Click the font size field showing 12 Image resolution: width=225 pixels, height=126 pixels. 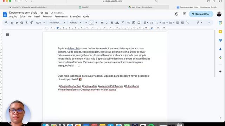(91, 22)
